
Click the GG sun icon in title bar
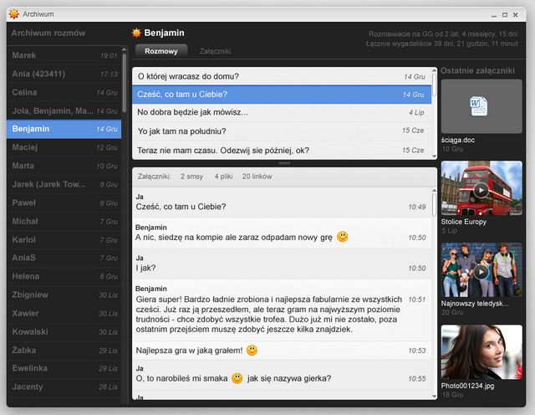click(x=14, y=14)
